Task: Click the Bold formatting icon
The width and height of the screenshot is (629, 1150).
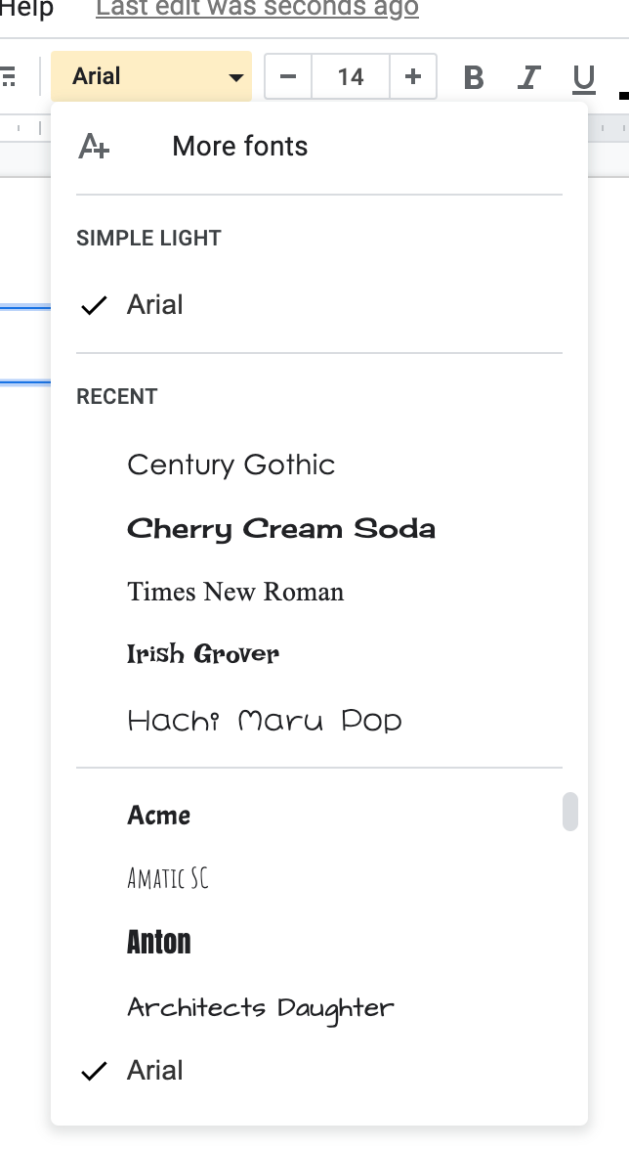Action: click(x=474, y=77)
